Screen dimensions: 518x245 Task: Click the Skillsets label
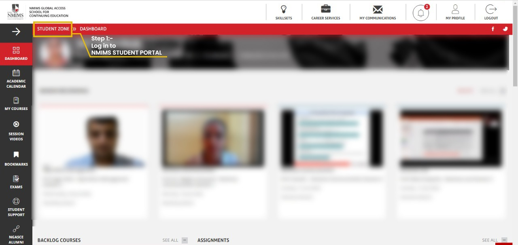284,18
